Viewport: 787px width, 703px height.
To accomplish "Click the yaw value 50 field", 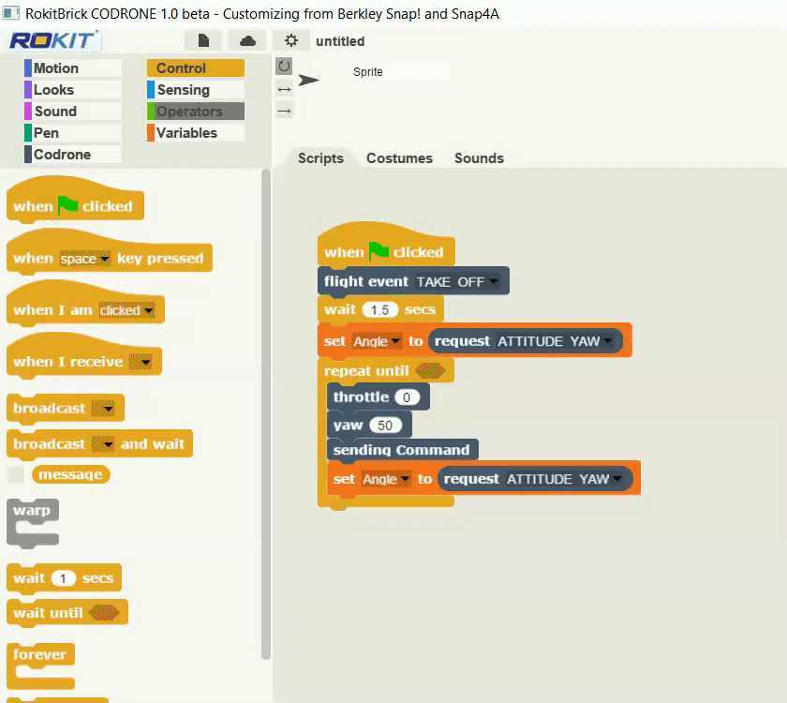I will [x=385, y=426].
